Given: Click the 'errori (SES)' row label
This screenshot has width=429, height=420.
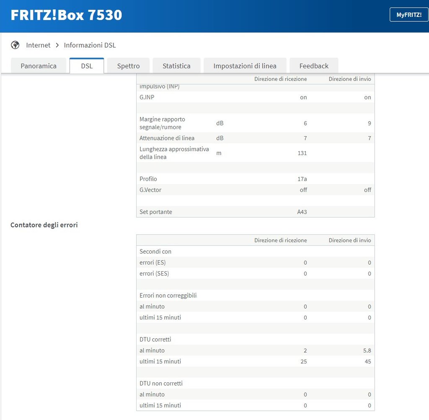Looking at the screenshot, I should click(154, 273).
